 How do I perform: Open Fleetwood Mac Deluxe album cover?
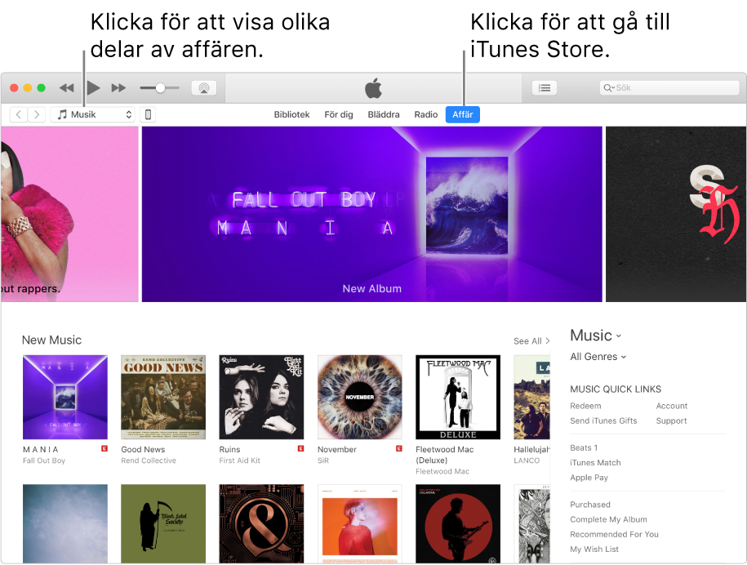pos(458,397)
